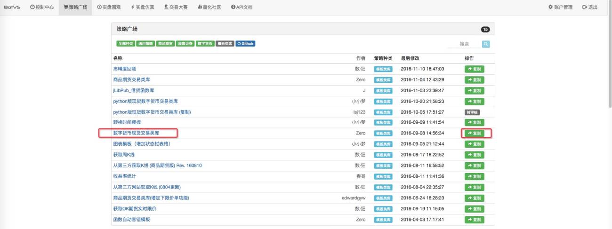Copy jLibPub_借贷函数库 with 复制 button

click(x=474, y=91)
